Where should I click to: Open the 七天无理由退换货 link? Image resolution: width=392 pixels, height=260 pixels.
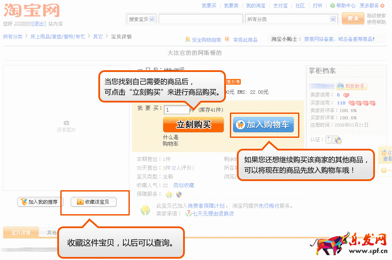213,213
